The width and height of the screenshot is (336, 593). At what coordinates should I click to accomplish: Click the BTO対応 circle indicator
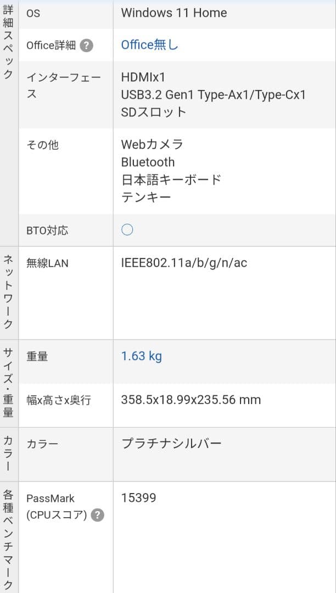[126, 231]
